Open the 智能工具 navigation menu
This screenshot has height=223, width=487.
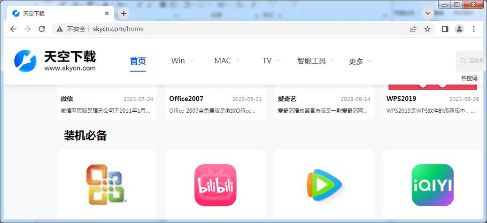[x=311, y=61]
